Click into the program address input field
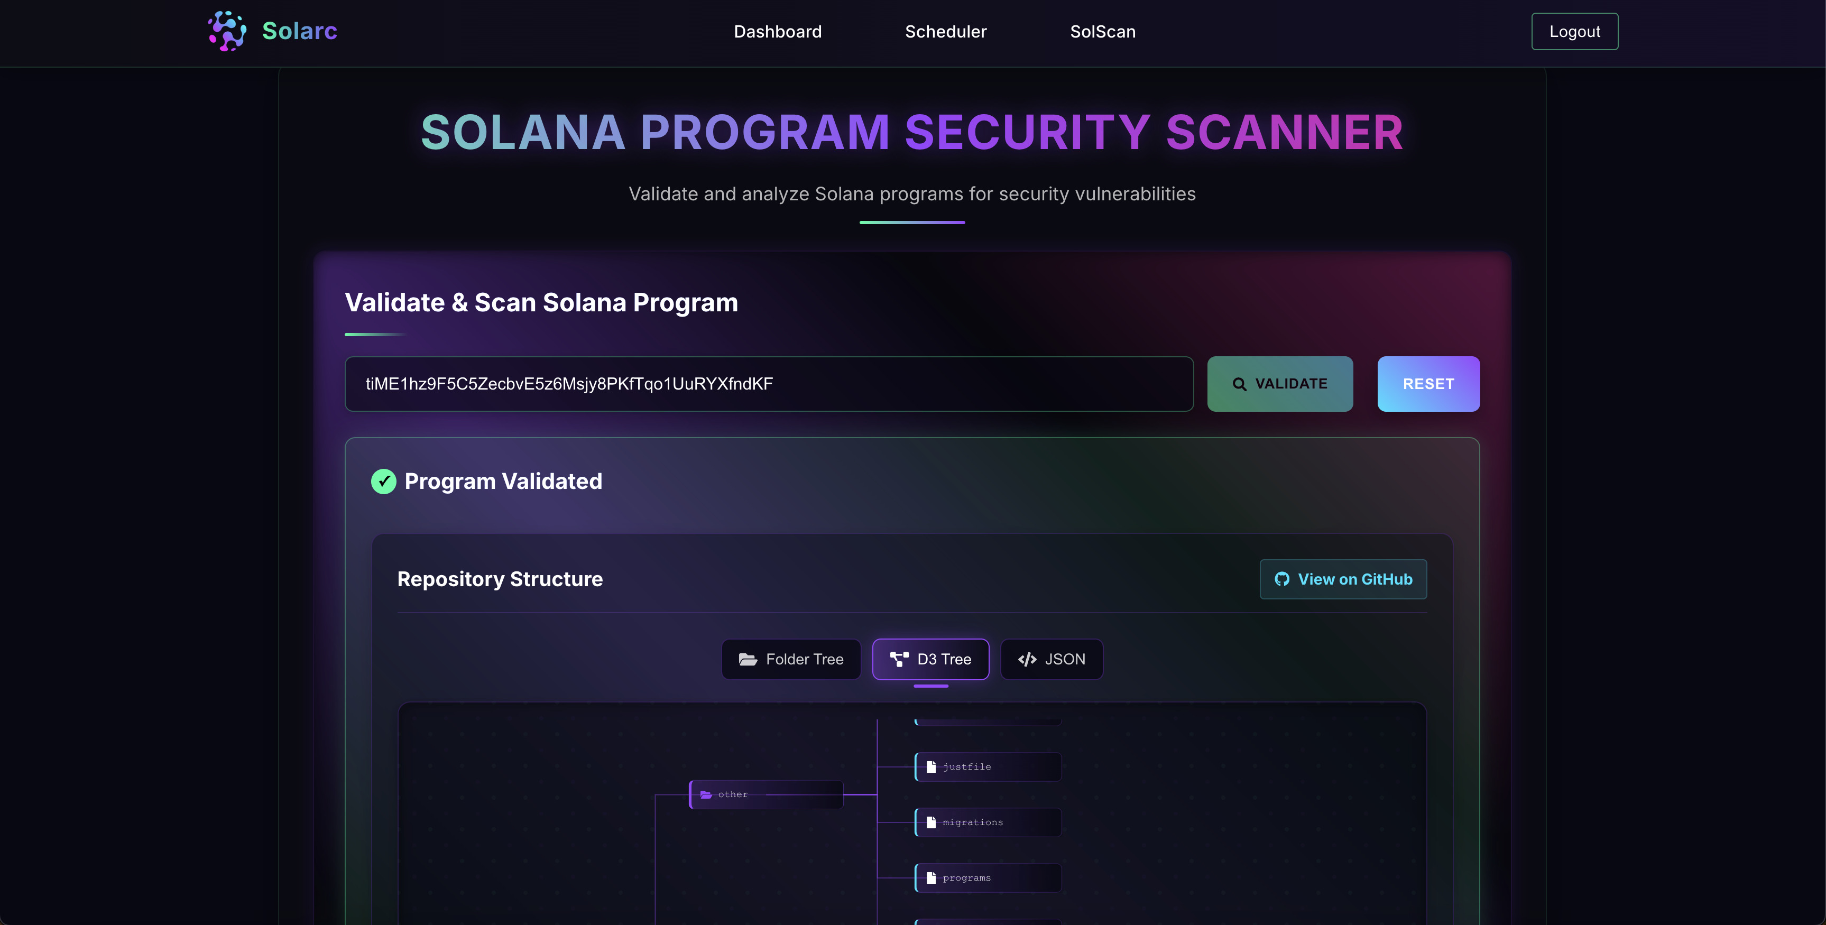The image size is (1826, 925). tap(768, 384)
